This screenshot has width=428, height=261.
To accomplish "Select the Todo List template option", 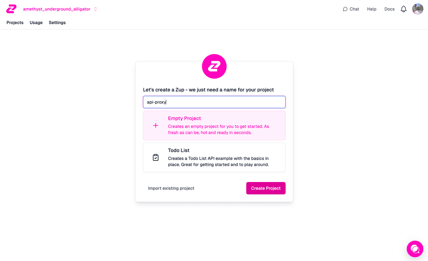I will pyautogui.click(x=214, y=157).
